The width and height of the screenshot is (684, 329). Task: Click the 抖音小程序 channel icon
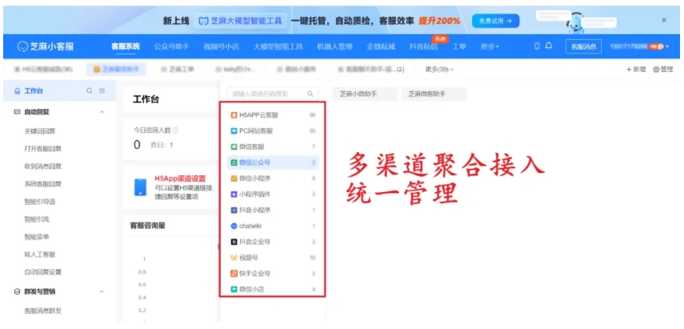click(234, 210)
